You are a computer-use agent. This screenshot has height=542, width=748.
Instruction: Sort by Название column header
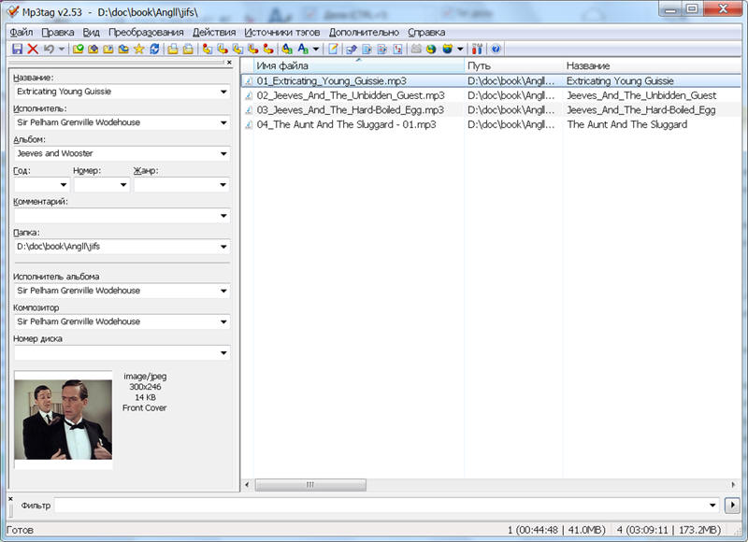click(652, 65)
